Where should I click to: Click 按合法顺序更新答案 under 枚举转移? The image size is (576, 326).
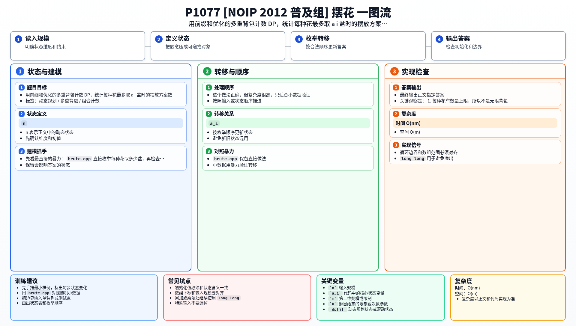[326, 47]
